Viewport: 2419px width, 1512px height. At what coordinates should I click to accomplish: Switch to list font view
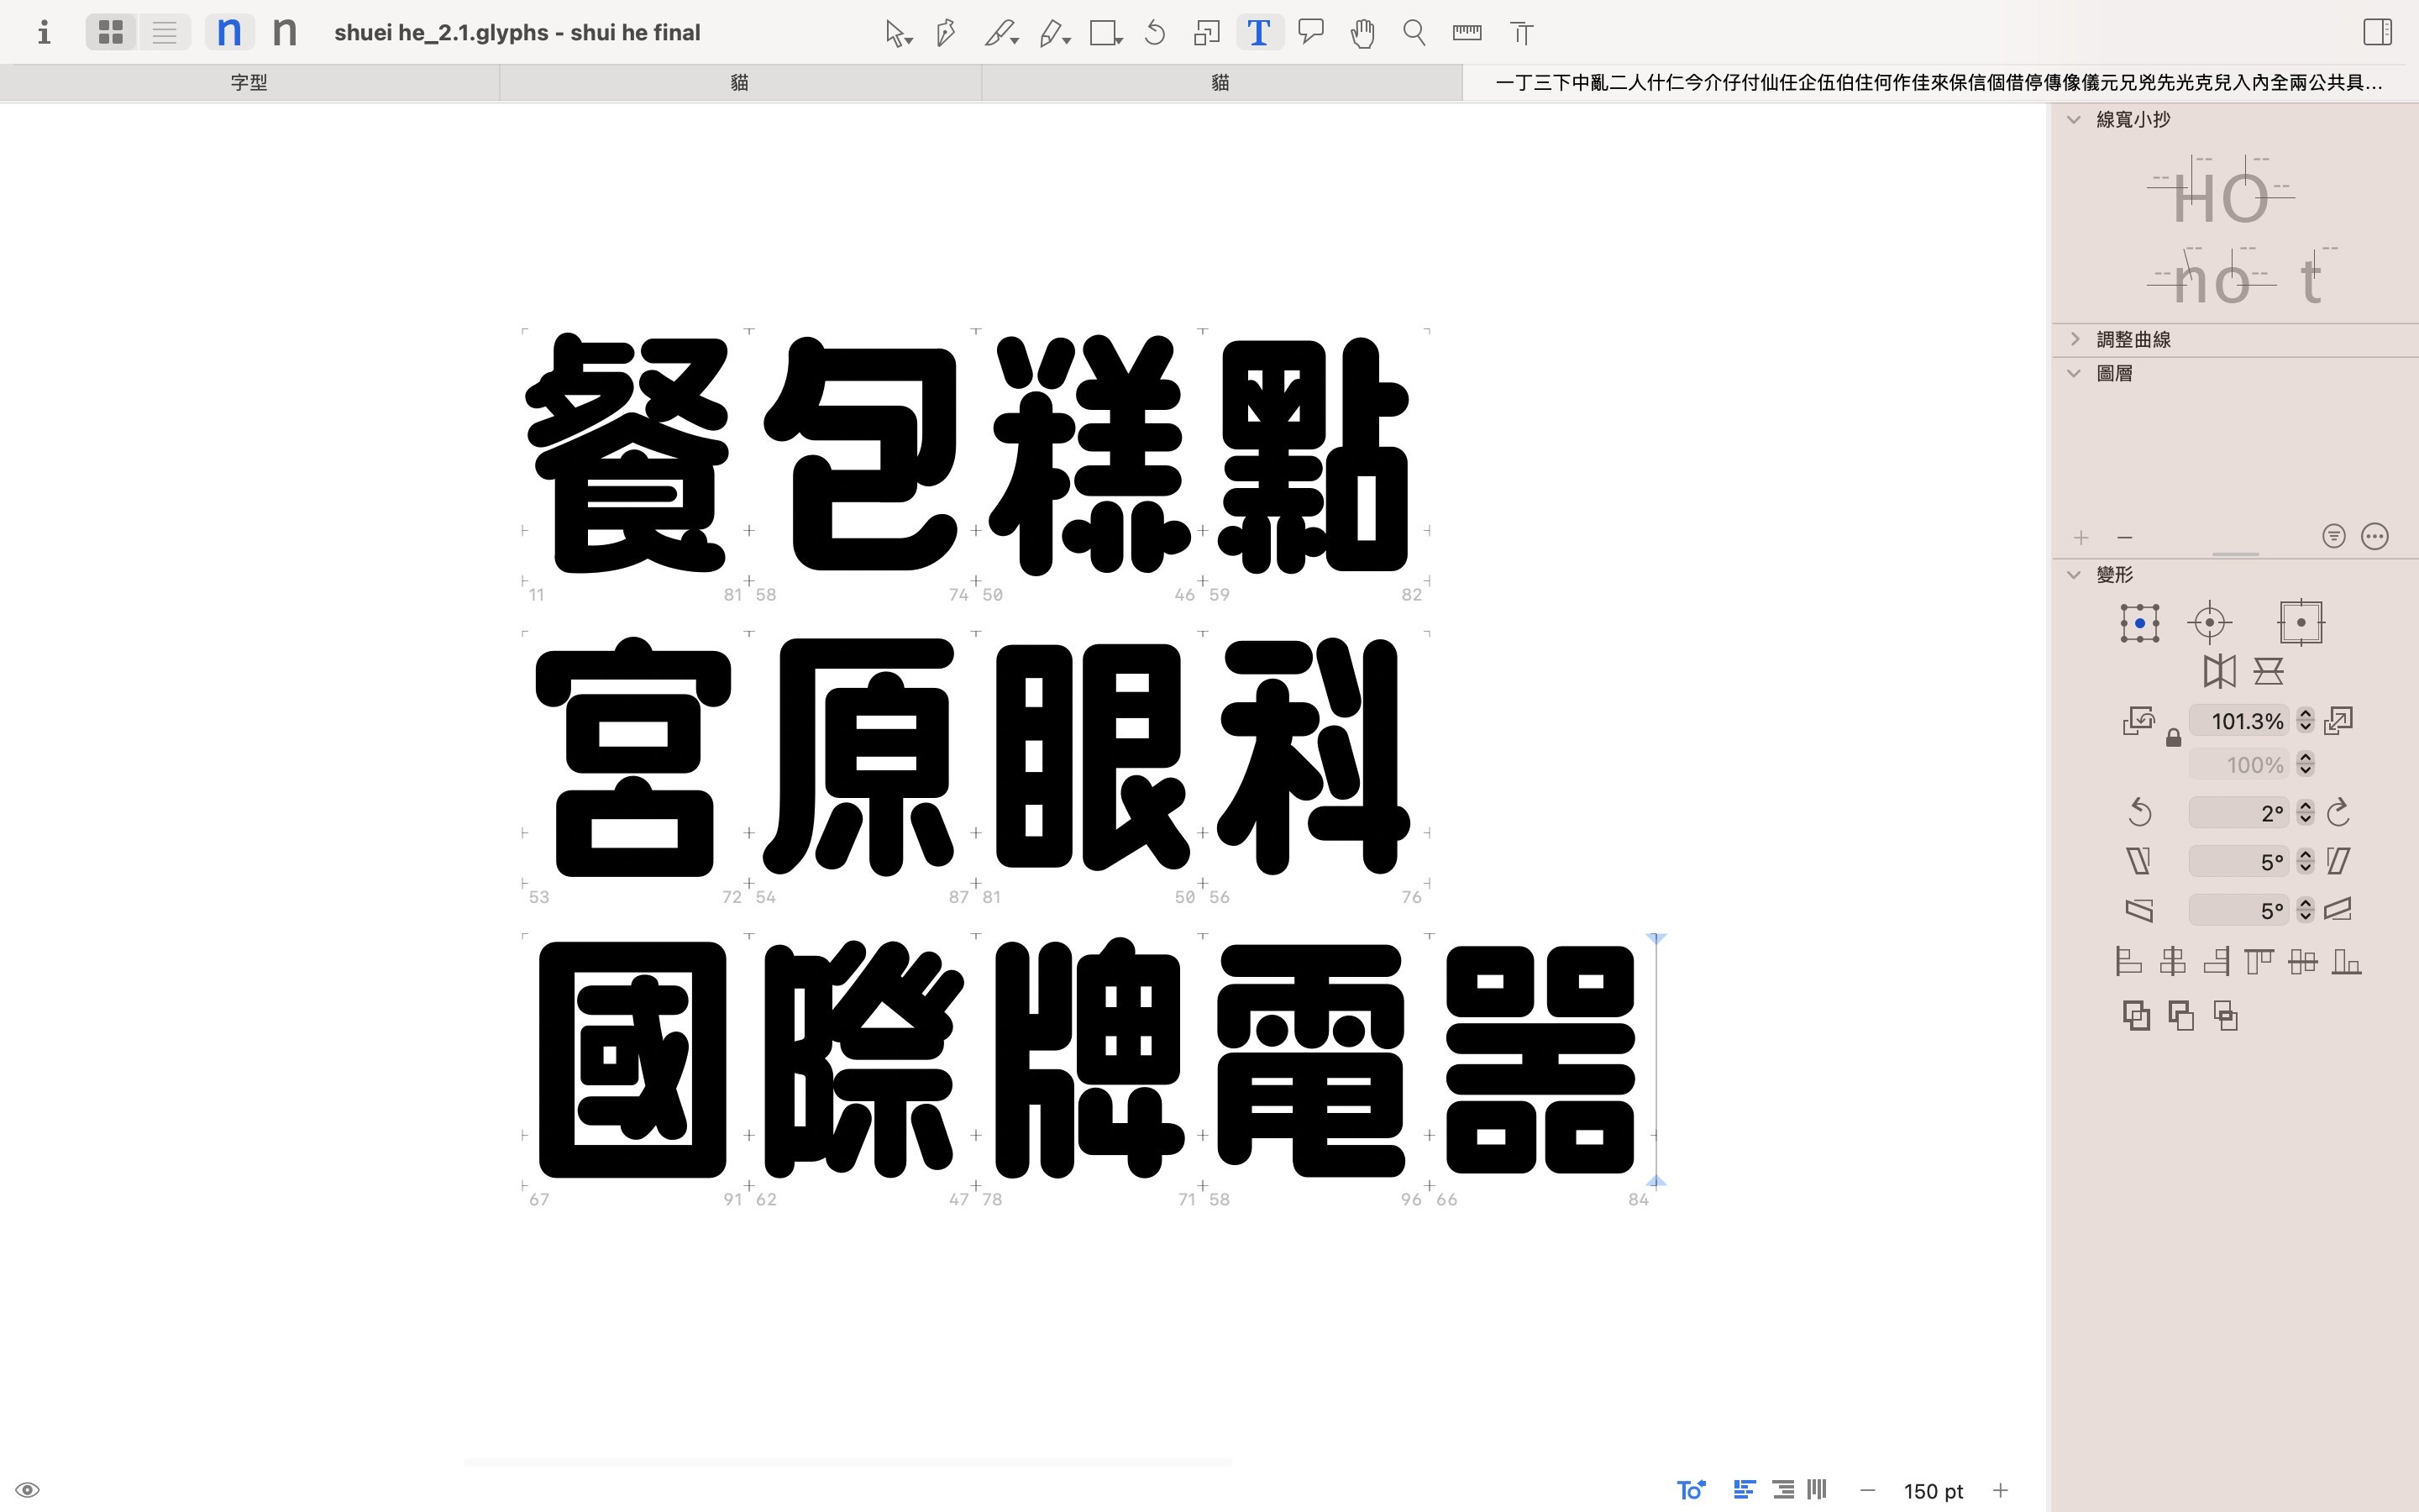(x=164, y=33)
